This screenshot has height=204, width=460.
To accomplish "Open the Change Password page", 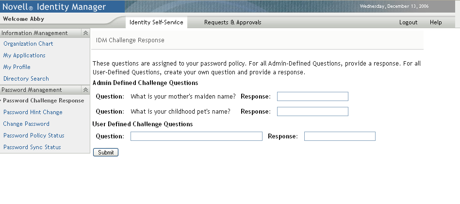I will pyautogui.click(x=26, y=124).
